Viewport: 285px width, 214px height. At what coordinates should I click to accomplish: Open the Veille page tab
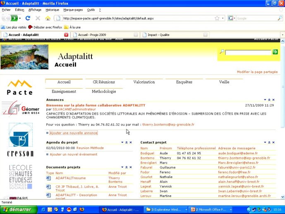pos(224,82)
